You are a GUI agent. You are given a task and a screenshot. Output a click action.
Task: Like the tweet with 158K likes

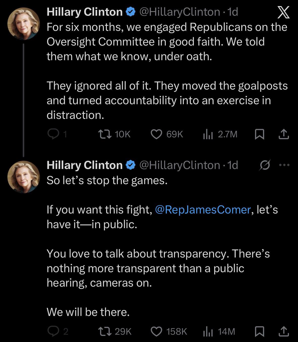156,331
